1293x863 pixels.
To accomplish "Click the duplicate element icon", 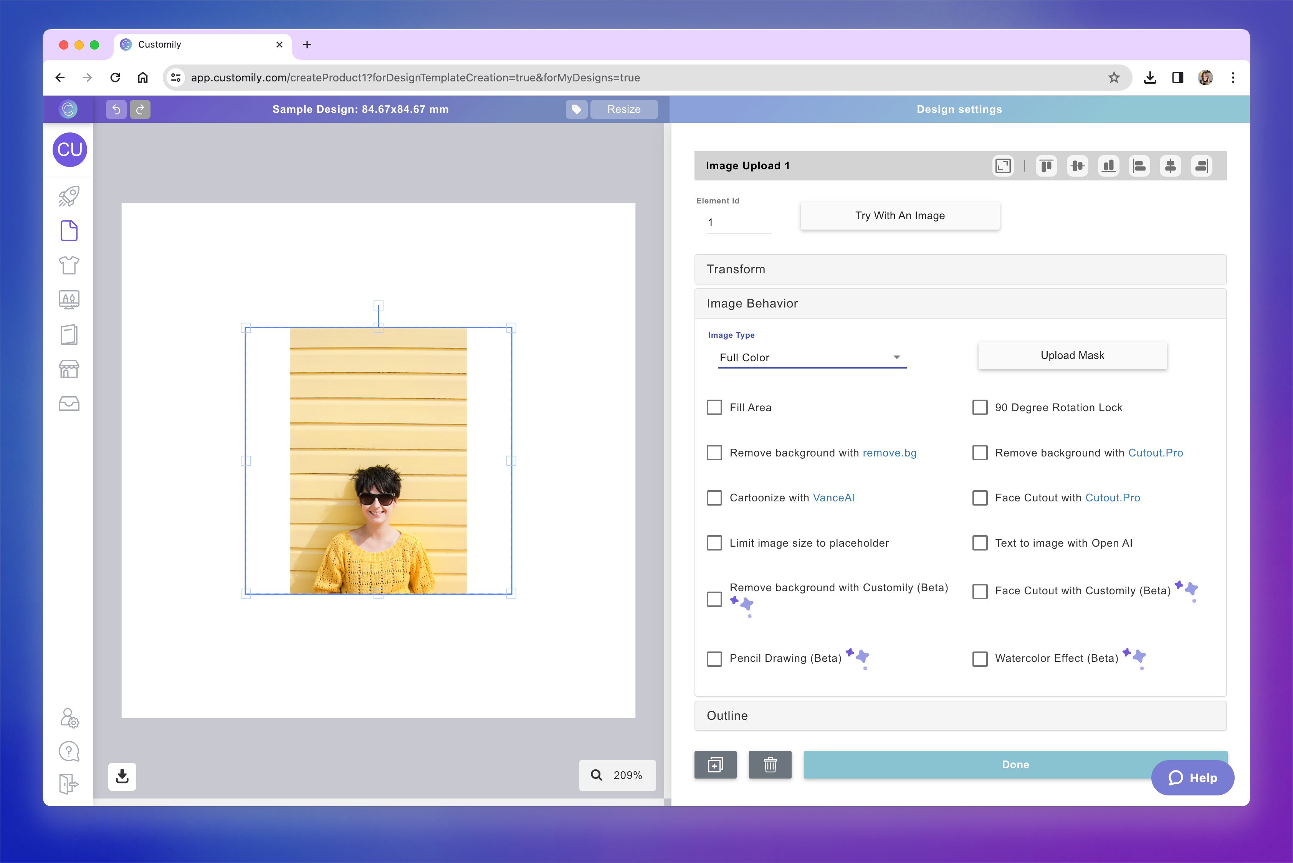I will 715,764.
